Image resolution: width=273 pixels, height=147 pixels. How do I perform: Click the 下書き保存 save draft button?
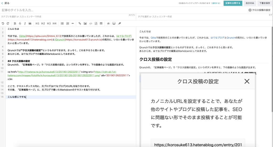tap(265, 3)
